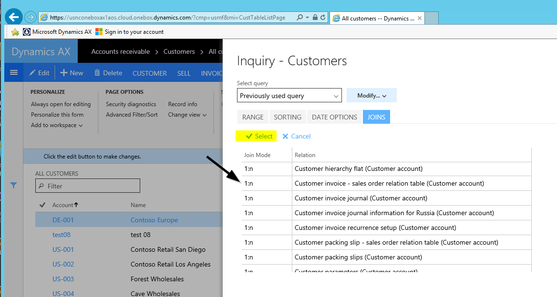The image size is (557, 297).
Task: Click the funnel filter icon
Action: (14, 186)
